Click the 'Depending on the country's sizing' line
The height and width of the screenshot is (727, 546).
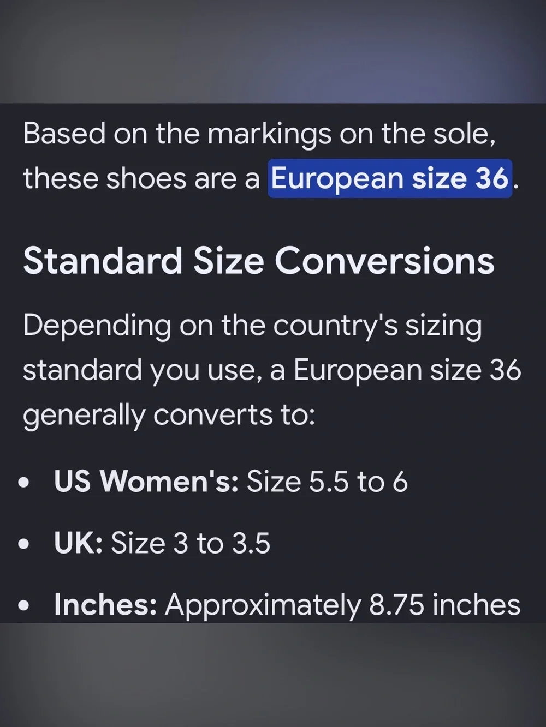[252, 327]
